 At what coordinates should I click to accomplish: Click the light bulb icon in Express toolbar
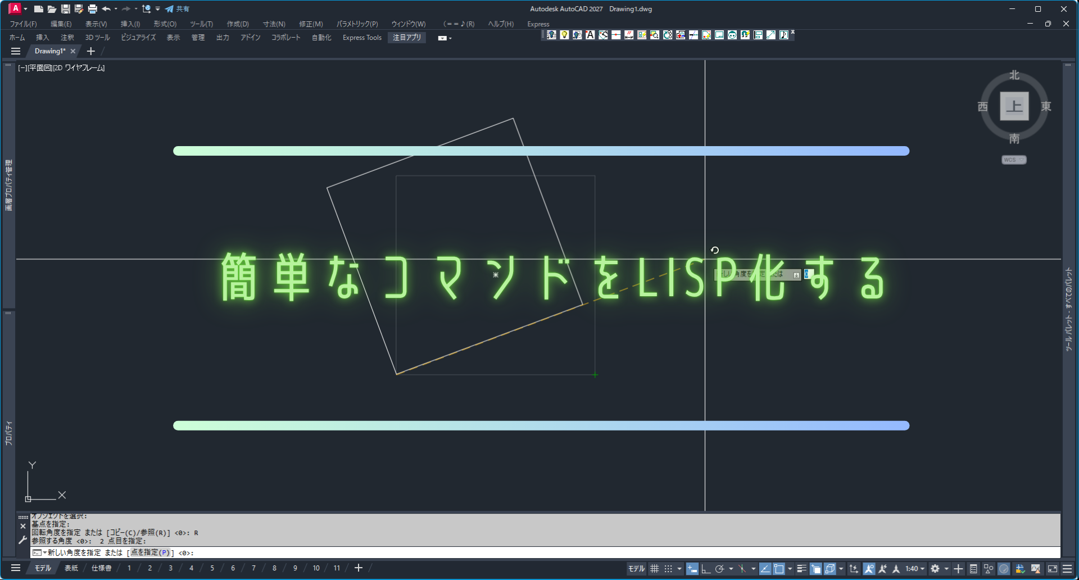564,35
